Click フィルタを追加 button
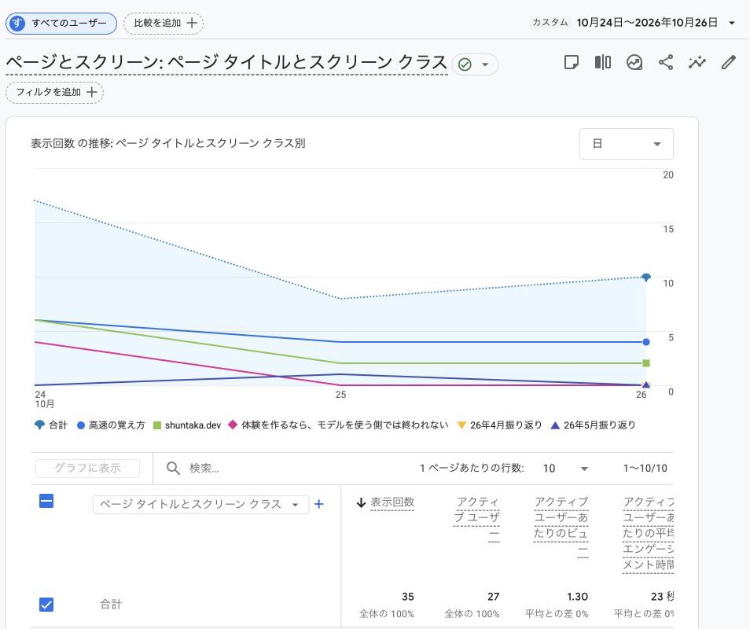The height and width of the screenshot is (629, 750). (x=54, y=92)
